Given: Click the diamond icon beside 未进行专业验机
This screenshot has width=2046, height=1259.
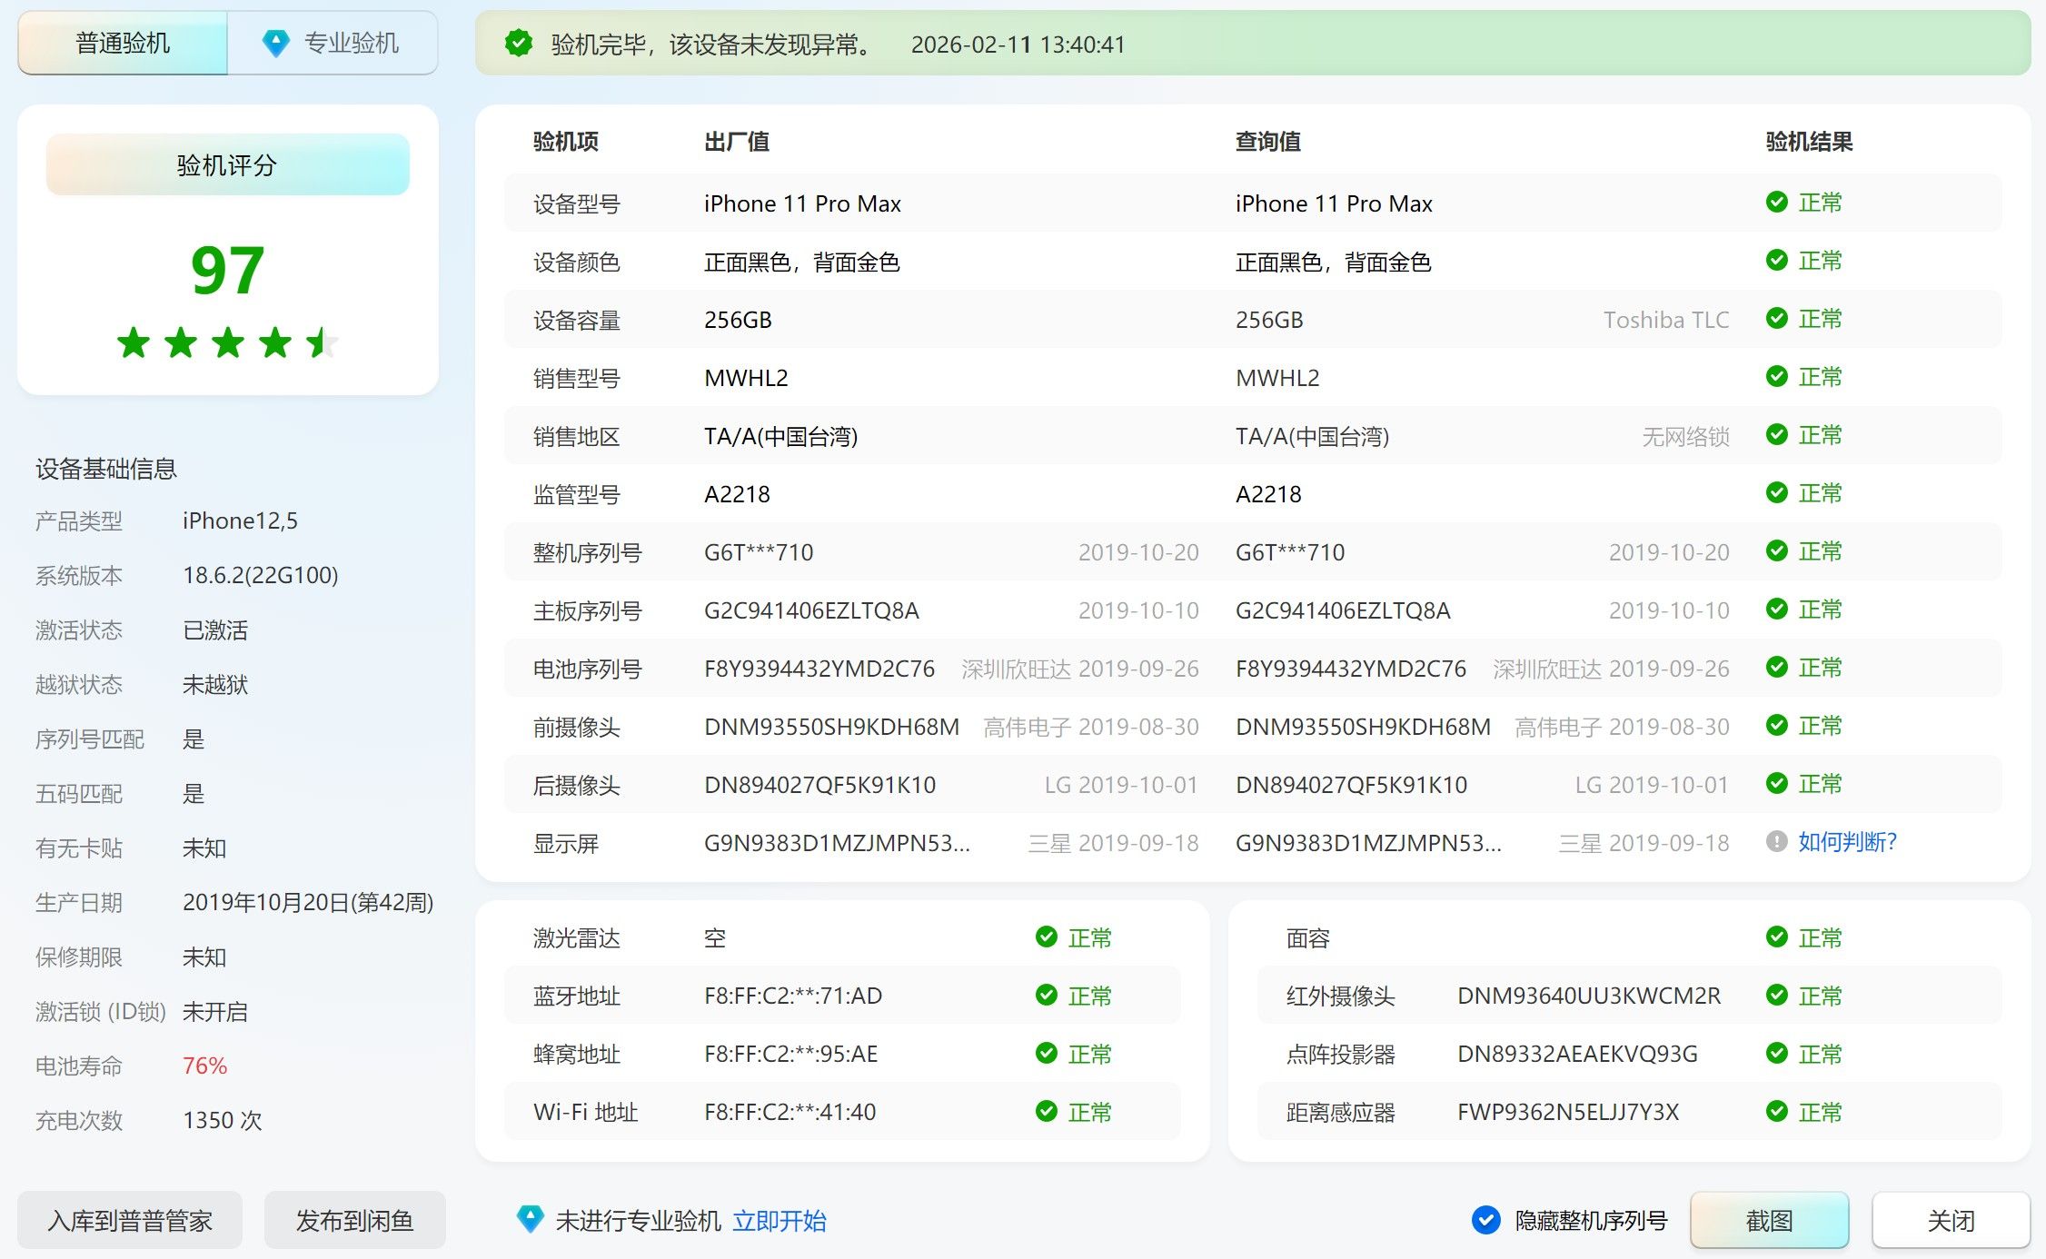Looking at the screenshot, I should tap(531, 1220).
